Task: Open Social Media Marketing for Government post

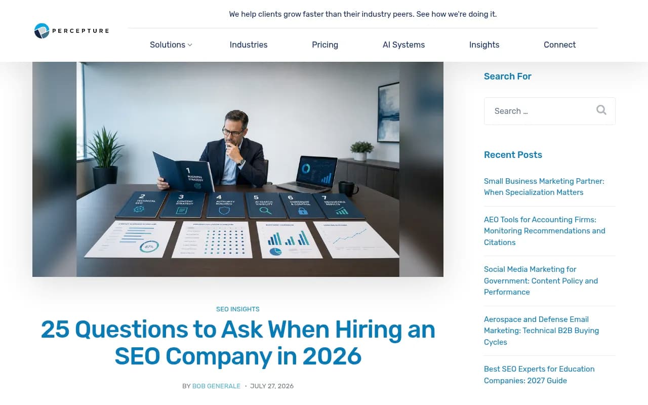Action: (x=541, y=280)
